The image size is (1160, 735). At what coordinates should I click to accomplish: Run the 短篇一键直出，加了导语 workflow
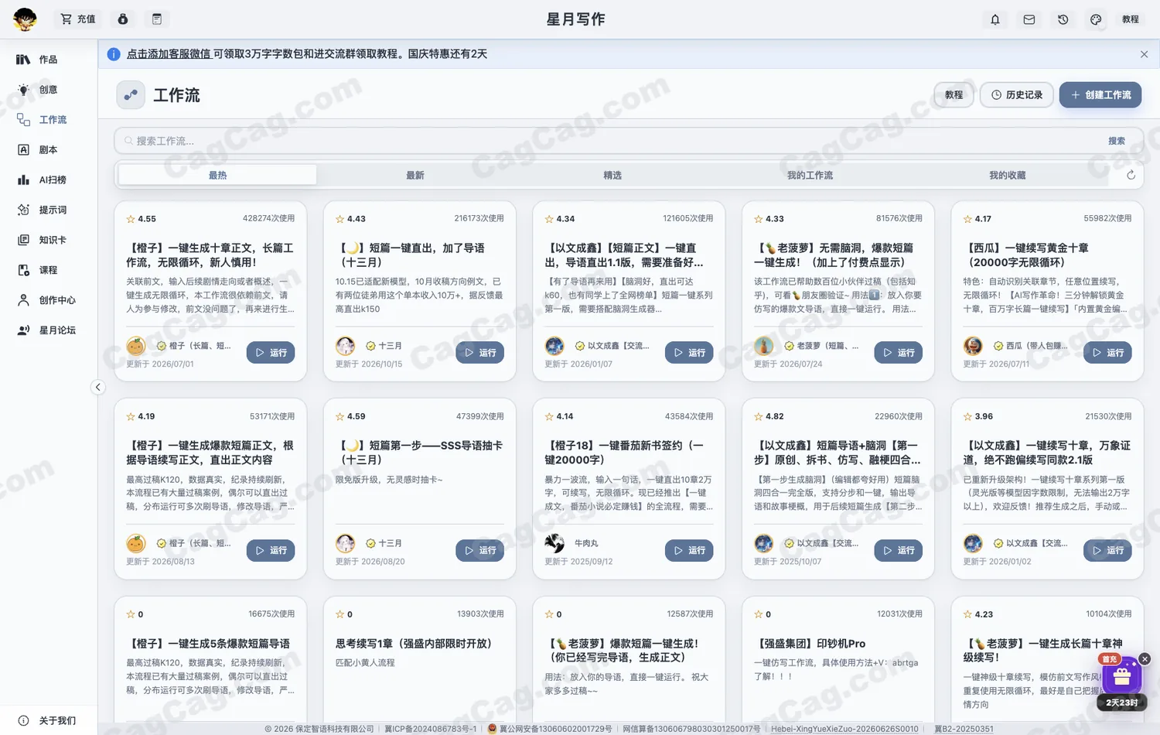click(480, 353)
